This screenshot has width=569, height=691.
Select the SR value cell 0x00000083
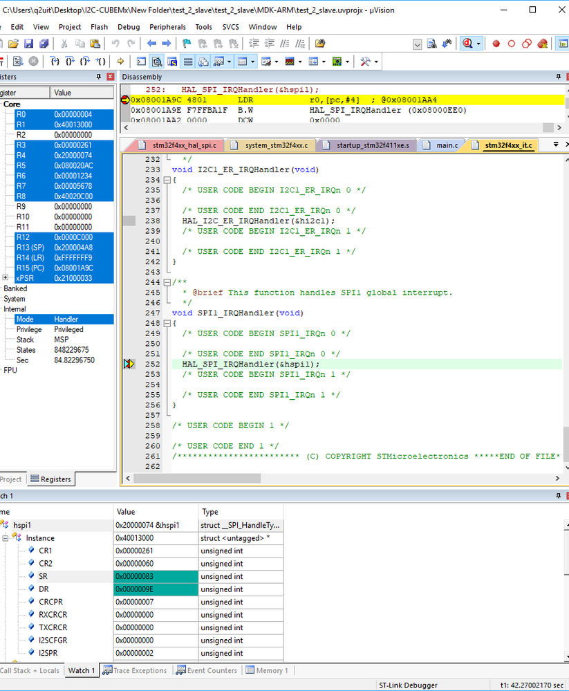tap(156, 576)
